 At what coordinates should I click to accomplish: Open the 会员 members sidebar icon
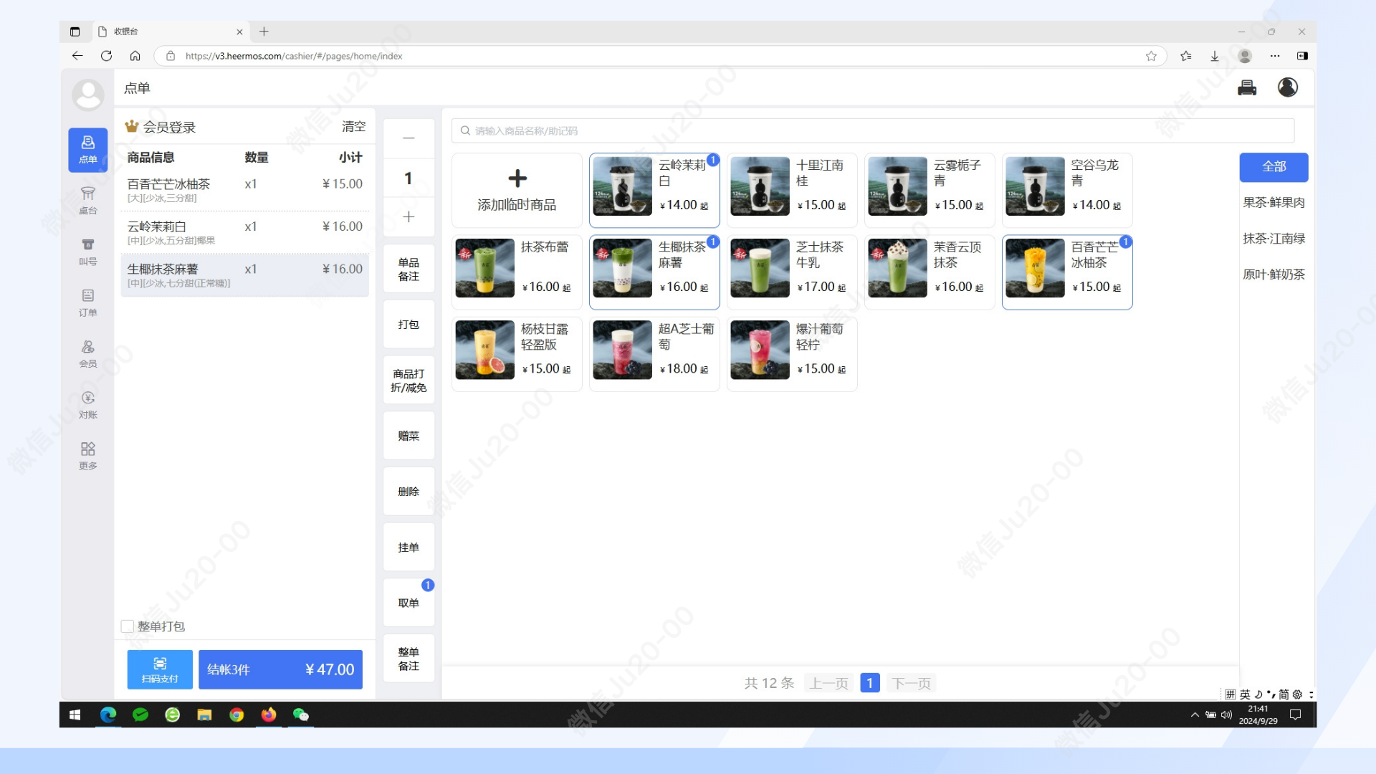click(x=87, y=354)
